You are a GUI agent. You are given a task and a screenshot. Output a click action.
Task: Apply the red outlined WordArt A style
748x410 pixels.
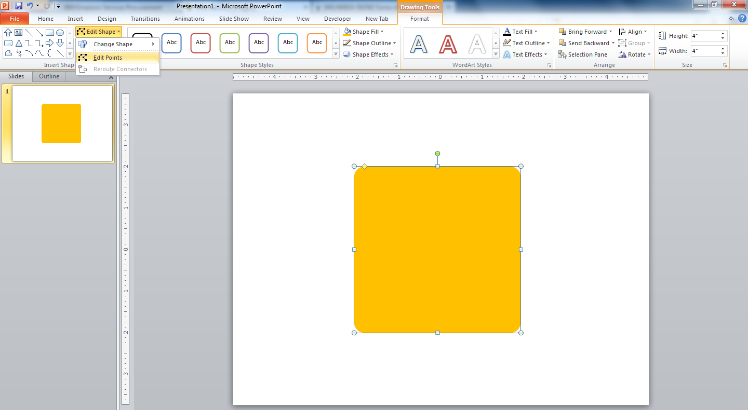pyautogui.click(x=448, y=44)
